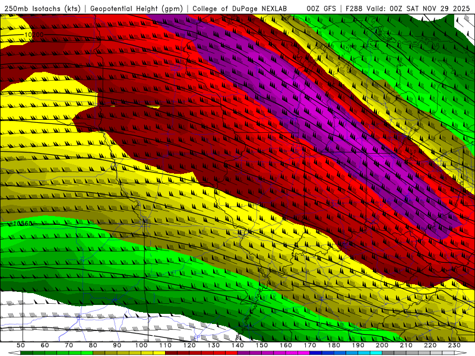Image resolution: width=475 pixels, height=356 pixels.
Task: Click the 180 label on the color scale
Action: pos(334,345)
